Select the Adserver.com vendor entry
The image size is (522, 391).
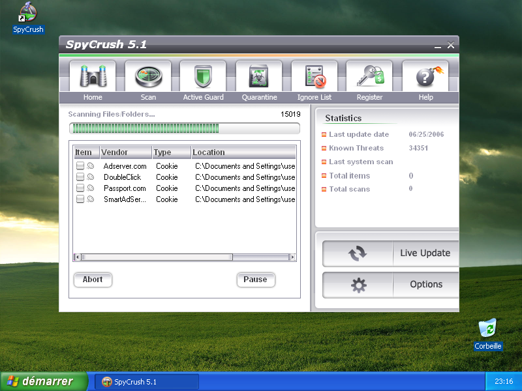coord(125,166)
